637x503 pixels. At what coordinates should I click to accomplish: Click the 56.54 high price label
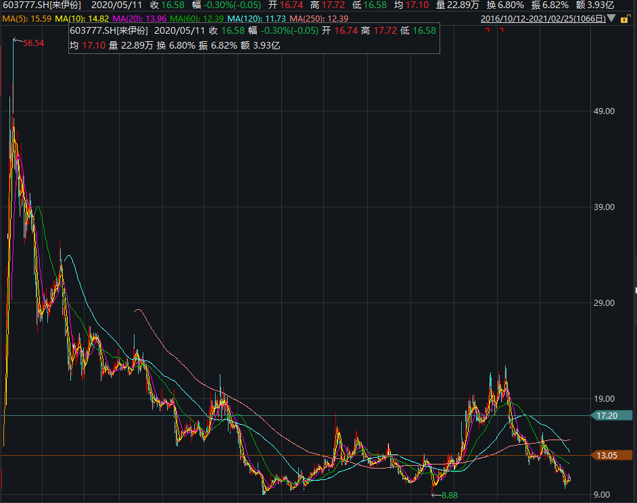33,43
